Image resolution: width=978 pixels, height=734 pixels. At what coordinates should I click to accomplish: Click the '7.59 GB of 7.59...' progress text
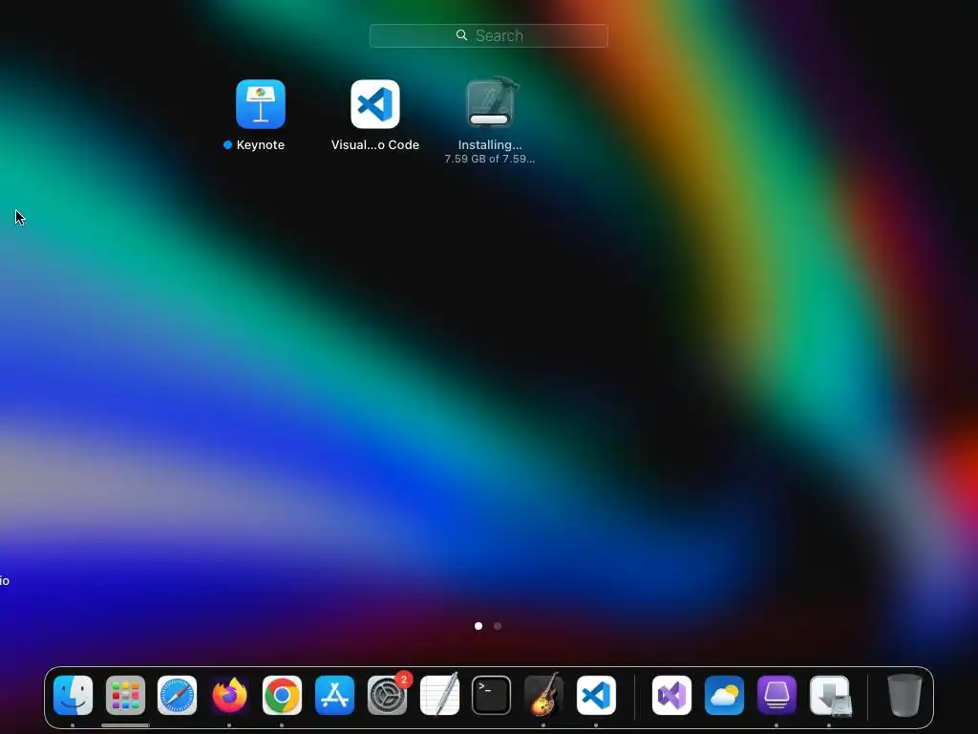(x=490, y=159)
